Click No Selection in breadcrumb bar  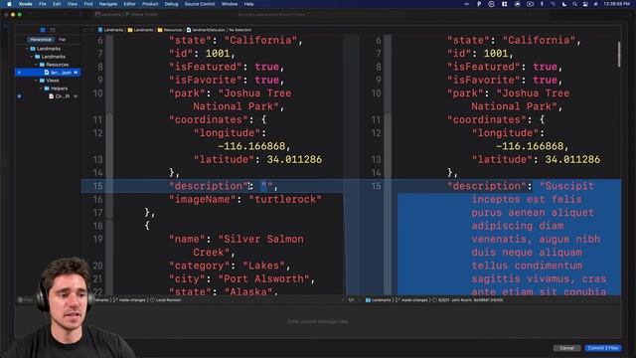click(x=240, y=30)
